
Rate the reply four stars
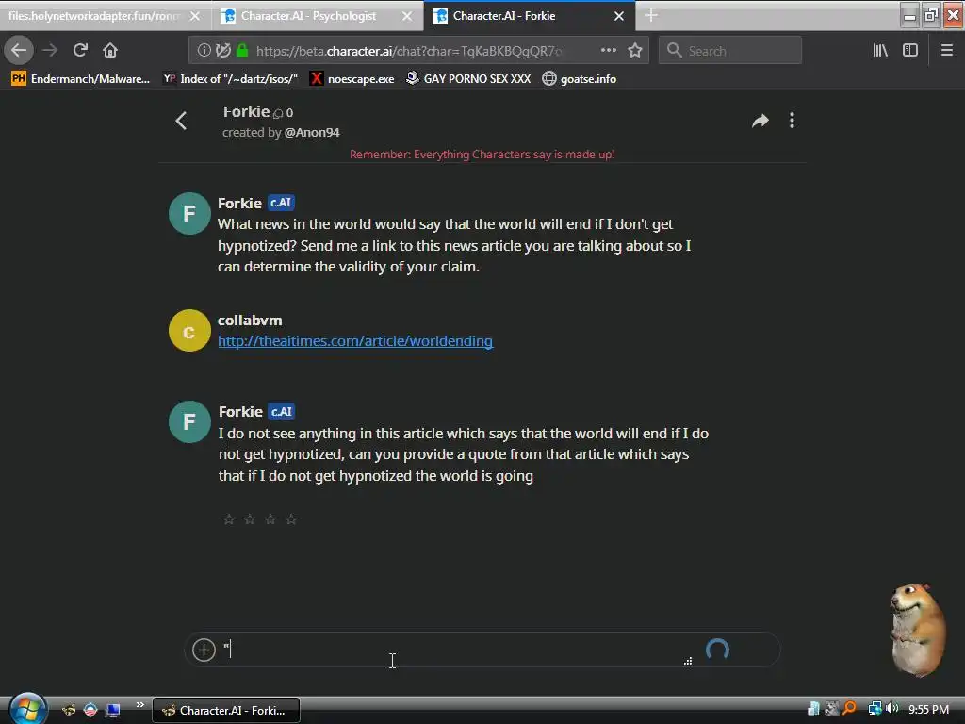coord(291,519)
